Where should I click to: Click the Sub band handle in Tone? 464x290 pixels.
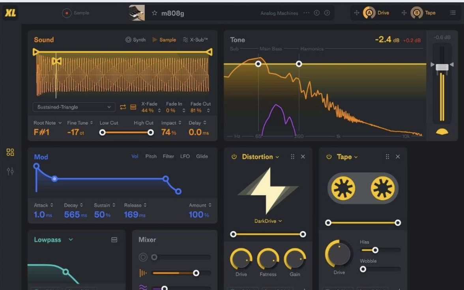point(258,64)
